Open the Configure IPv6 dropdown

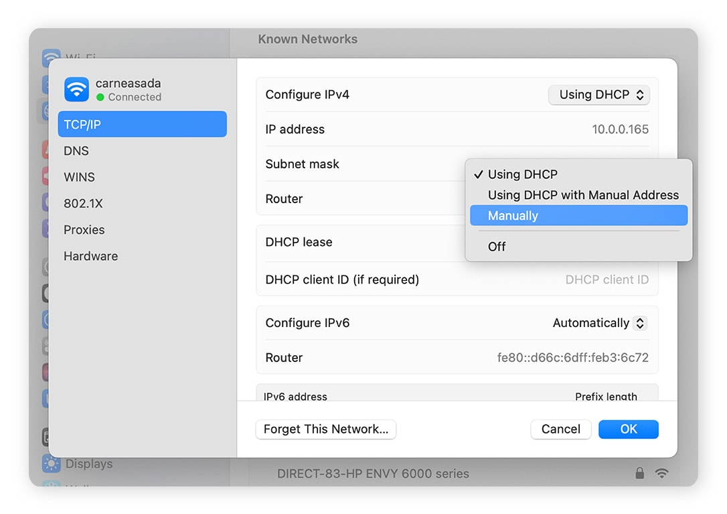pos(598,322)
